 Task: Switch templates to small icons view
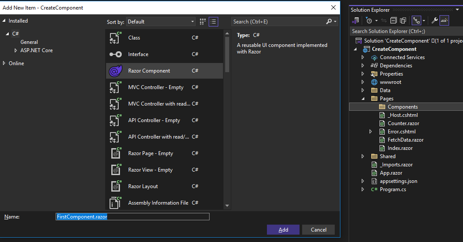[203, 21]
